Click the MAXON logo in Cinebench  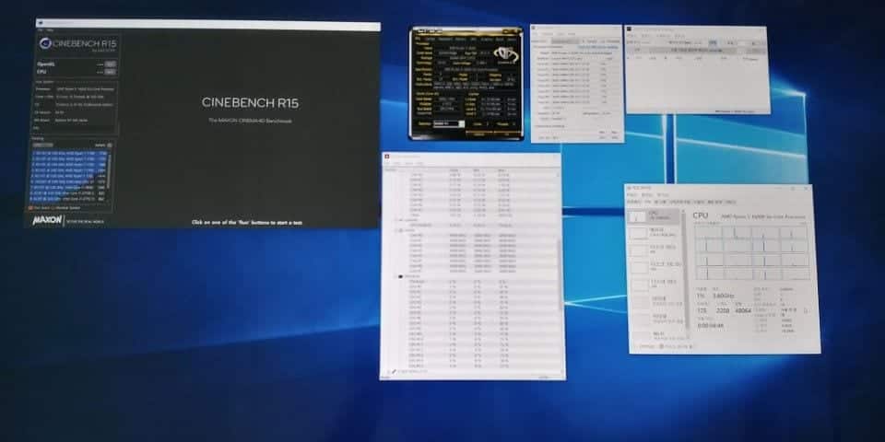(x=47, y=220)
